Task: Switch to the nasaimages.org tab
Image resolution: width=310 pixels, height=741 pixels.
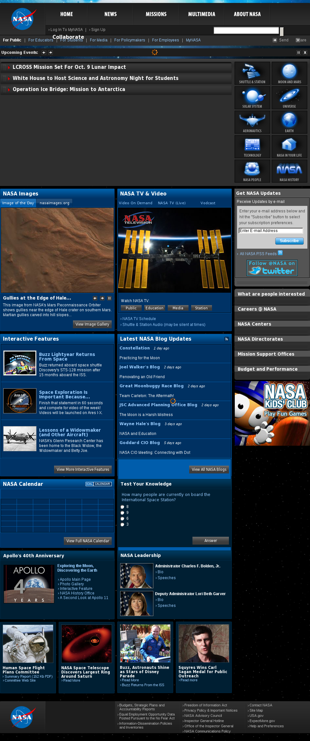Action: [x=54, y=203]
